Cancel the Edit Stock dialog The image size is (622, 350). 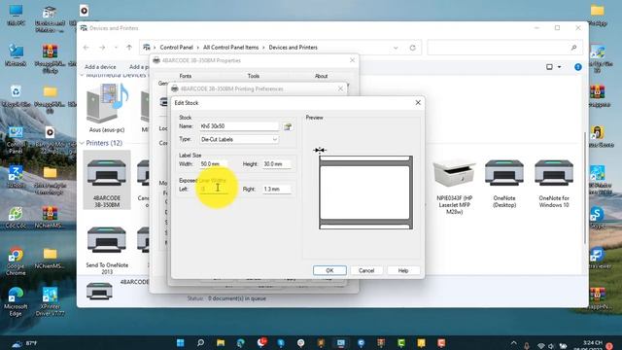366,270
